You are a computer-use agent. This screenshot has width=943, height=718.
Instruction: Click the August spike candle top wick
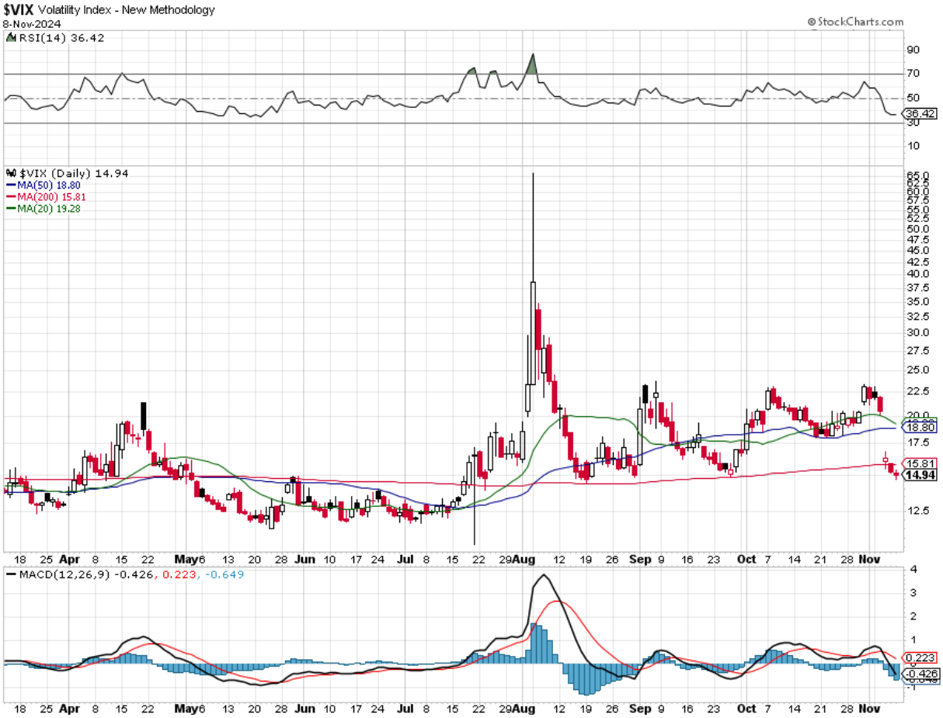533,227
